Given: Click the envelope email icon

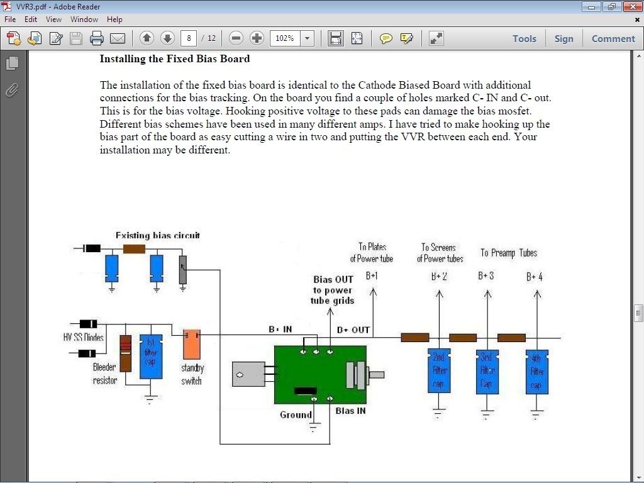Looking at the screenshot, I should 118,38.
